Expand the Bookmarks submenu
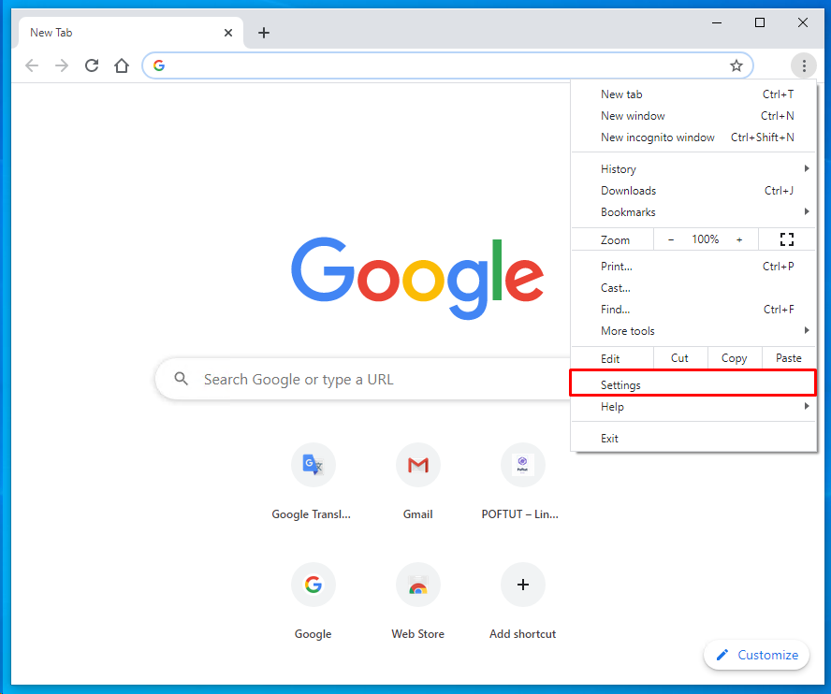This screenshot has width=831, height=694. [x=693, y=212]
